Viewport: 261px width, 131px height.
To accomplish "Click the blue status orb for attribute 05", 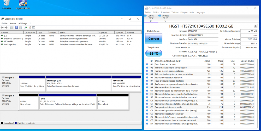I will pyautogui.click(x=147, y=78).
